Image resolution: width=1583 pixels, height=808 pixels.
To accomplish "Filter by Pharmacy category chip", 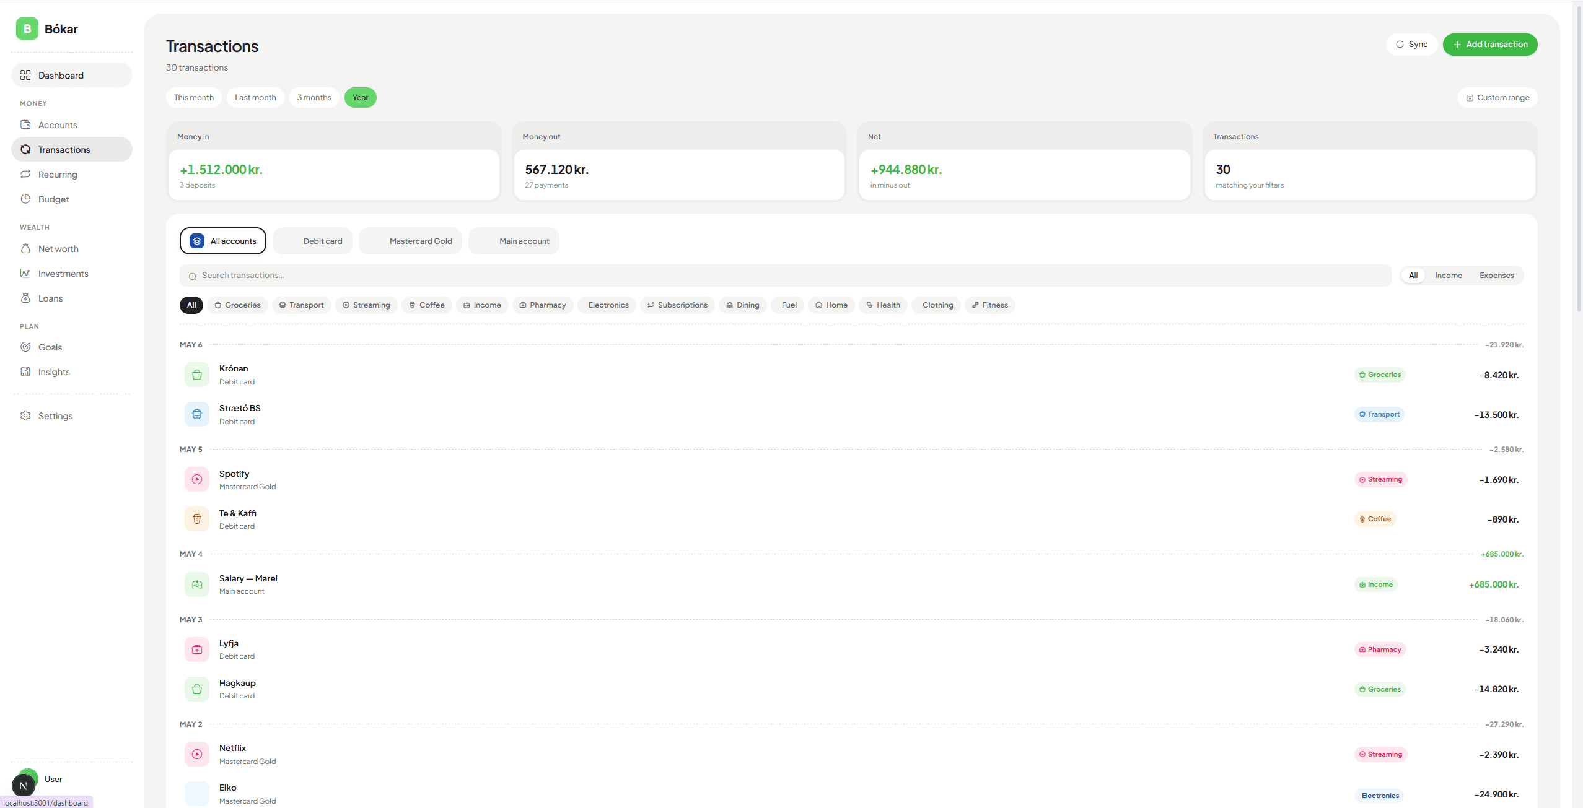I will click(543, 305).
